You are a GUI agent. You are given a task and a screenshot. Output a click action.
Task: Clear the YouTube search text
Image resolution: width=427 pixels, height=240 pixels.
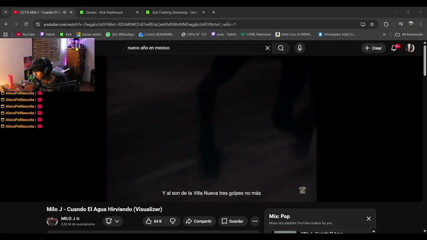(x=268, y=48)
